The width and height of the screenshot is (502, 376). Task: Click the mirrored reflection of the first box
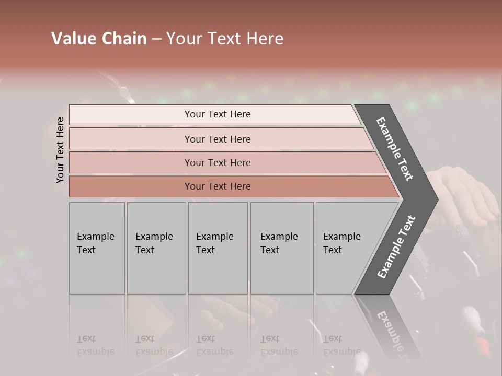tap(97, 329)
